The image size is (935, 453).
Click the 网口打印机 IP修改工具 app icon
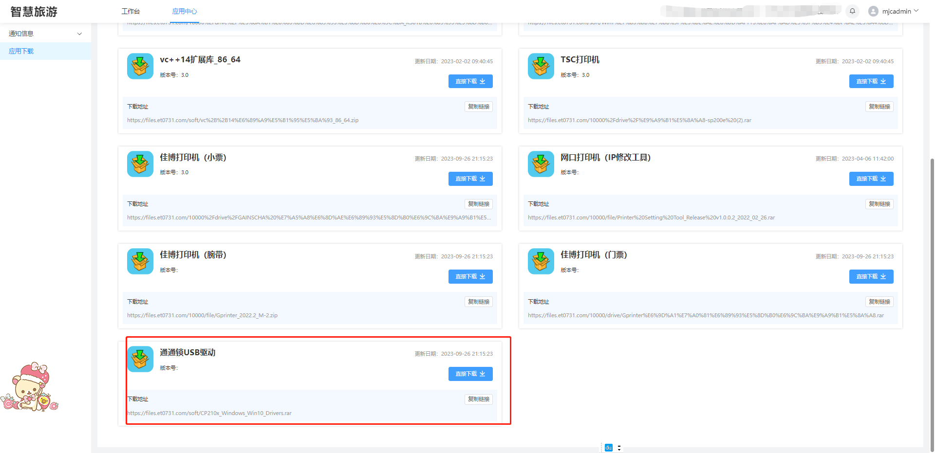click(541, 164)
